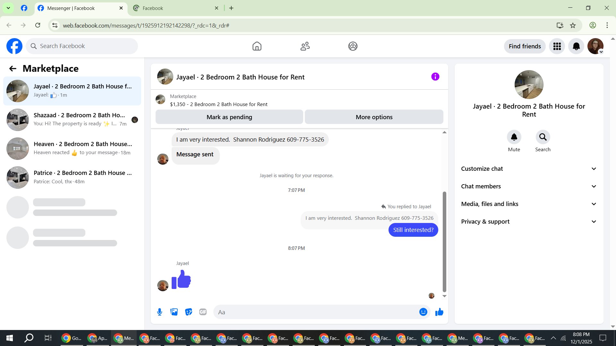
Task: Go to the Home feed icon
Action: 257,46
